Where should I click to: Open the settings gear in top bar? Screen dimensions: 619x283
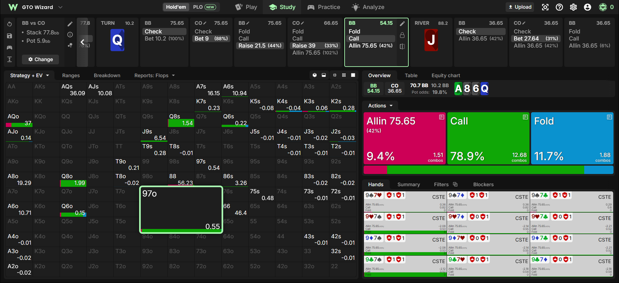click(x=573, y=7)
